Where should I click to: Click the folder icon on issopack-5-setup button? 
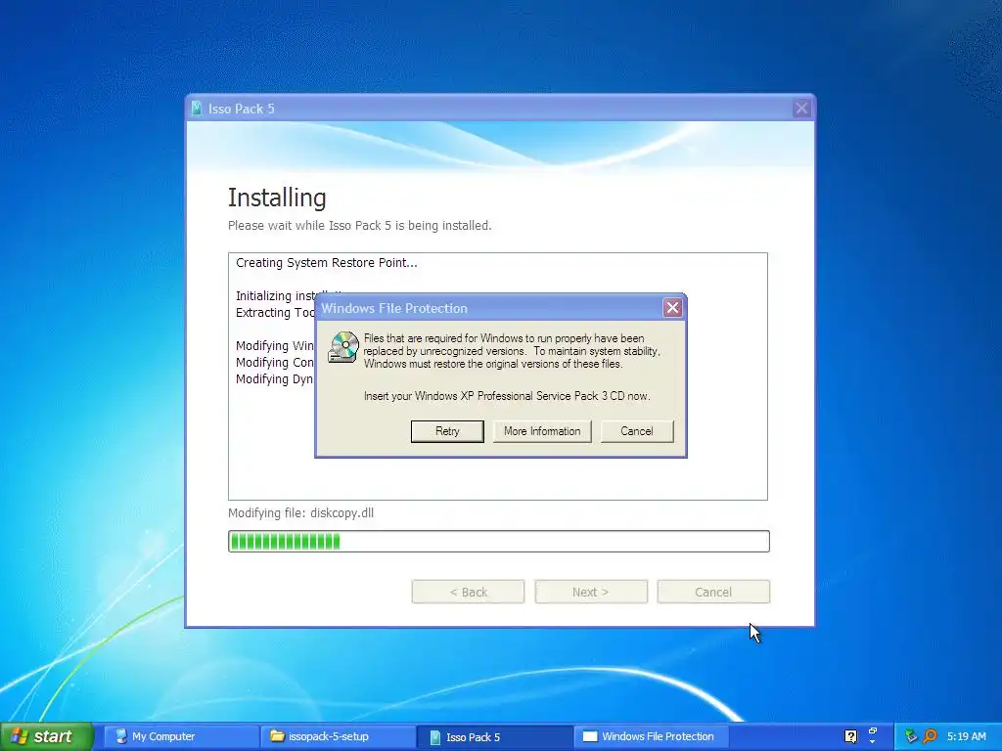pyautogui.click(x=277, y=736)
